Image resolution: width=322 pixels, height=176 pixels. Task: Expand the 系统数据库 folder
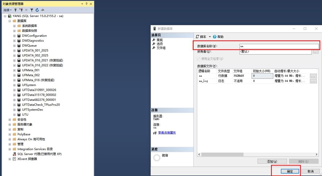pyautogui.click(x=14, y=26)
